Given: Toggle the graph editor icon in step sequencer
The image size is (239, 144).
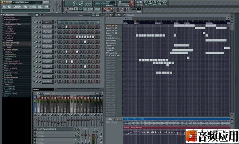Looking at the screenshot, I should tap(93, 15).
